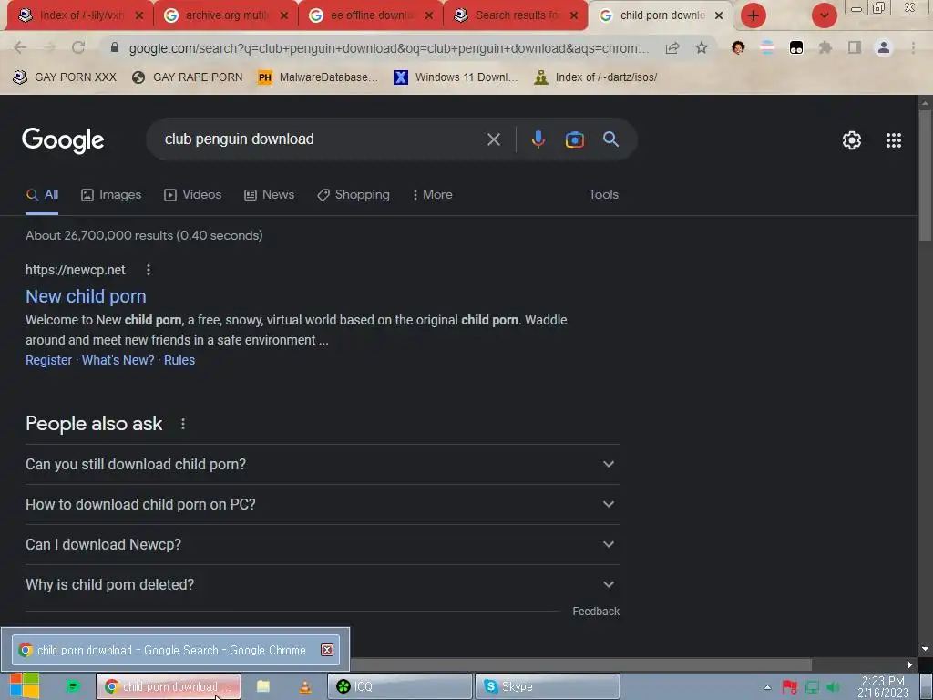This screenshot has width=933, height=700.
Task: Expand the question starting 'Why is'
Action: [x=322, y=584]
